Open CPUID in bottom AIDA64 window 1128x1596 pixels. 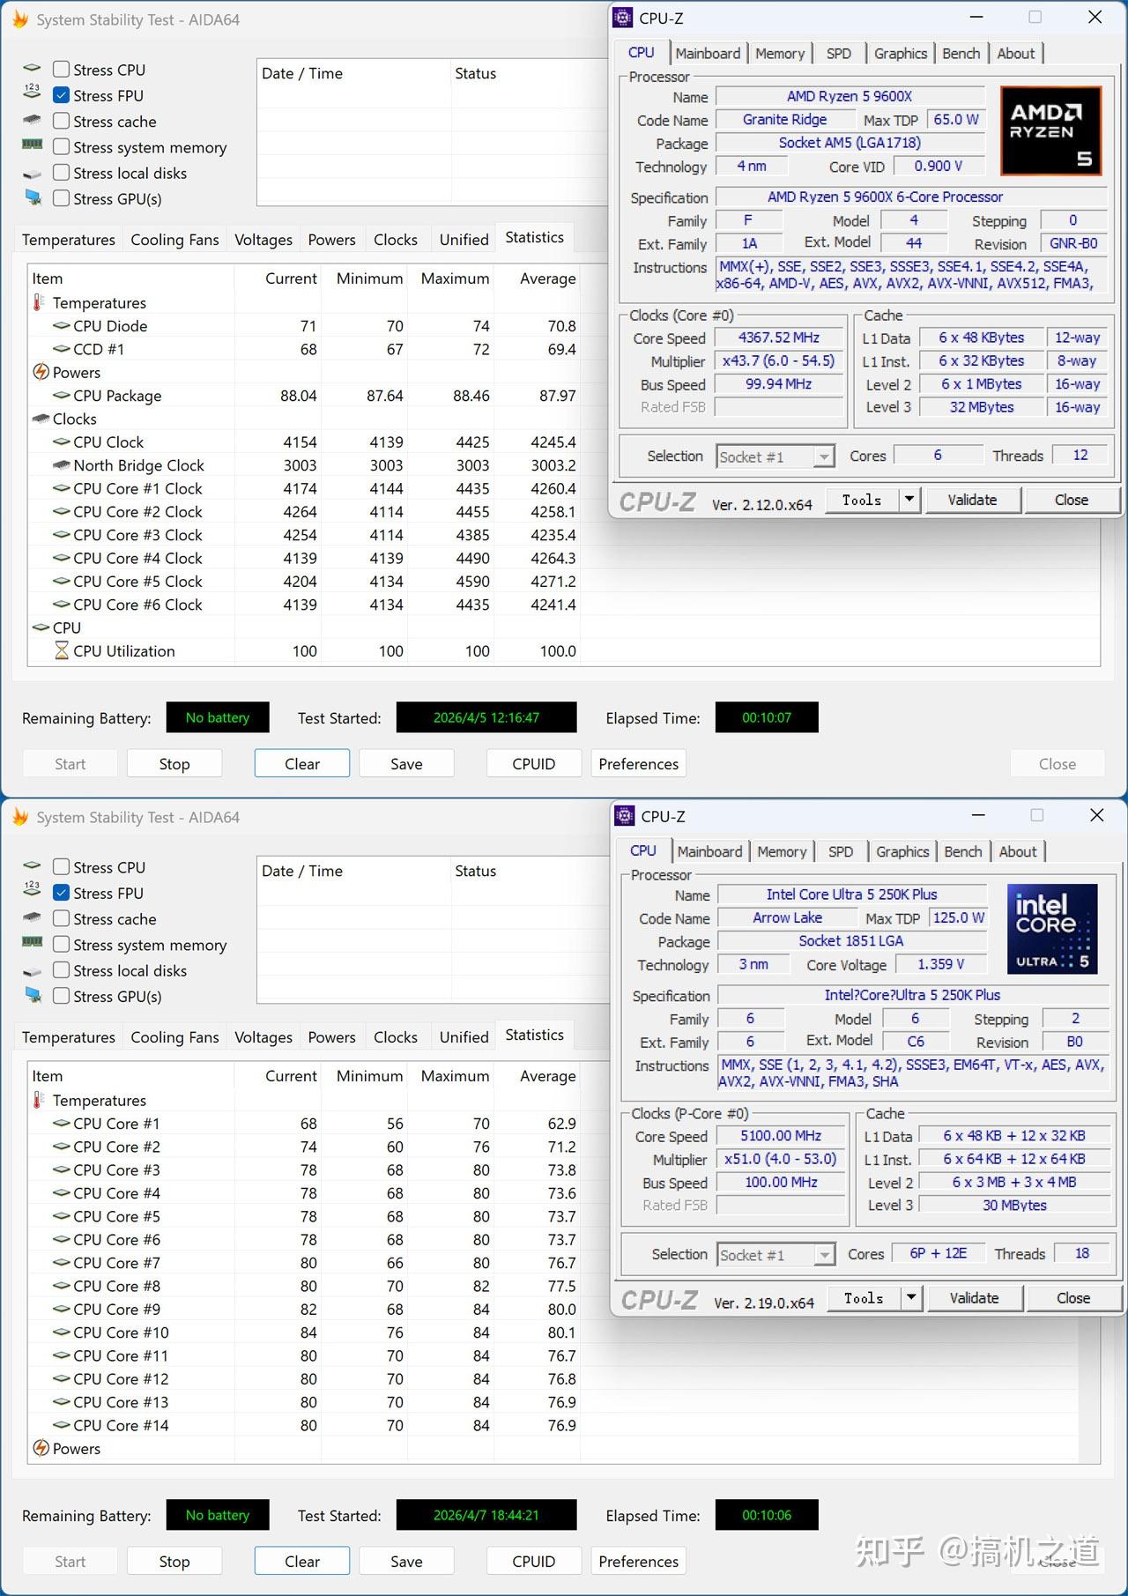(x=534, y=1562)
